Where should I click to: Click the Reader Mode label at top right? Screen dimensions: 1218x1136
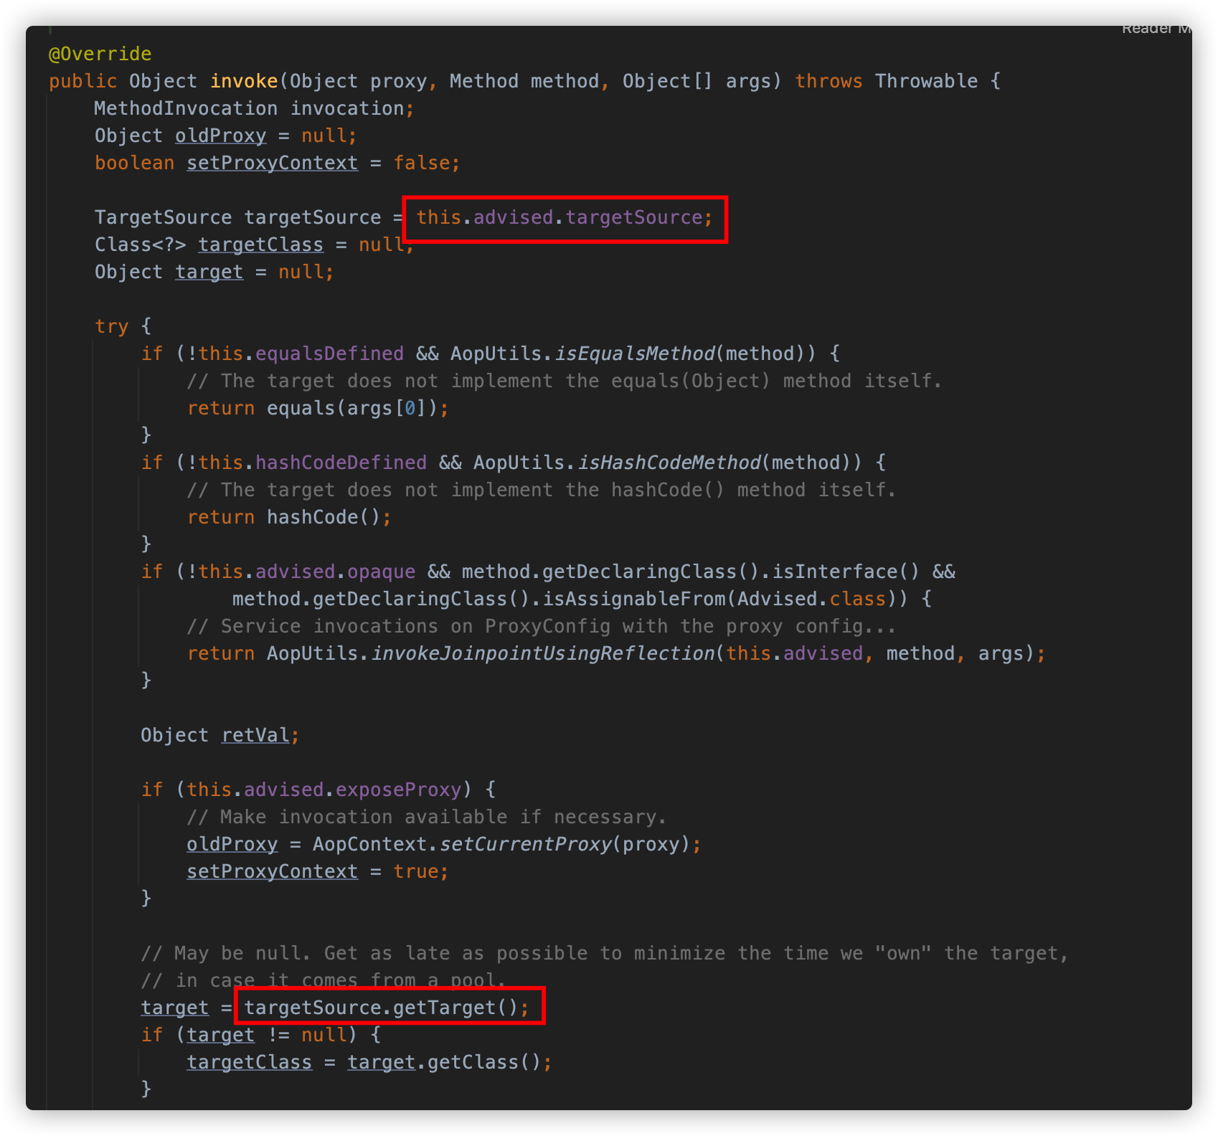click(1155, 29)
